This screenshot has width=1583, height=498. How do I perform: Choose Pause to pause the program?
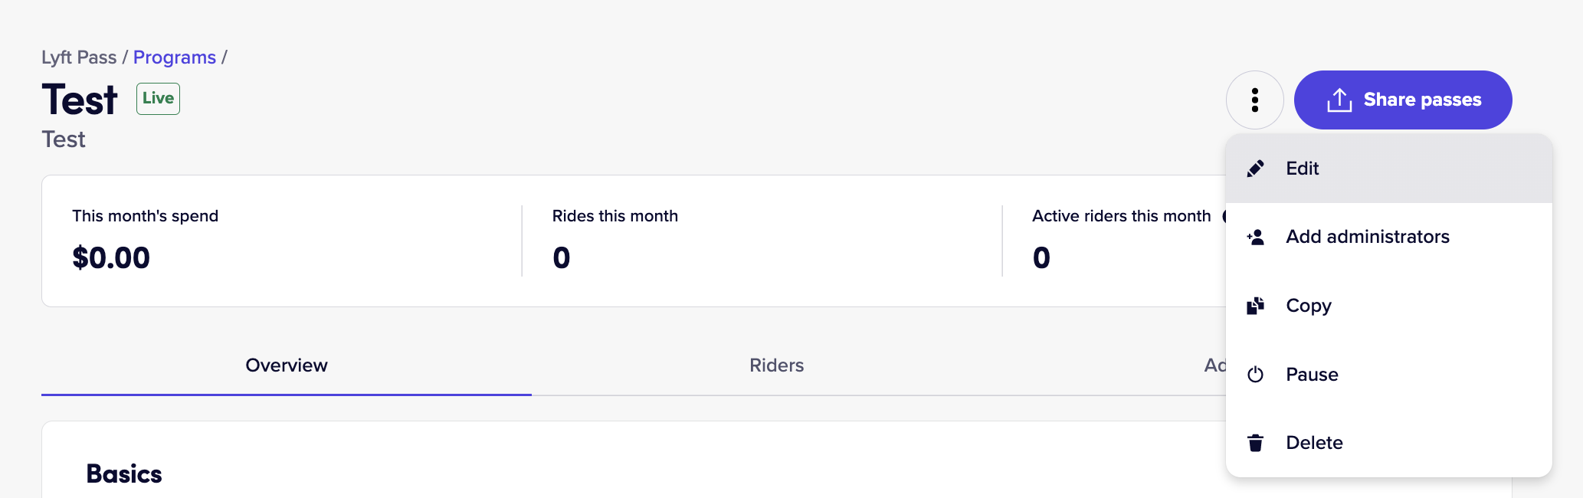[1388, 375]
